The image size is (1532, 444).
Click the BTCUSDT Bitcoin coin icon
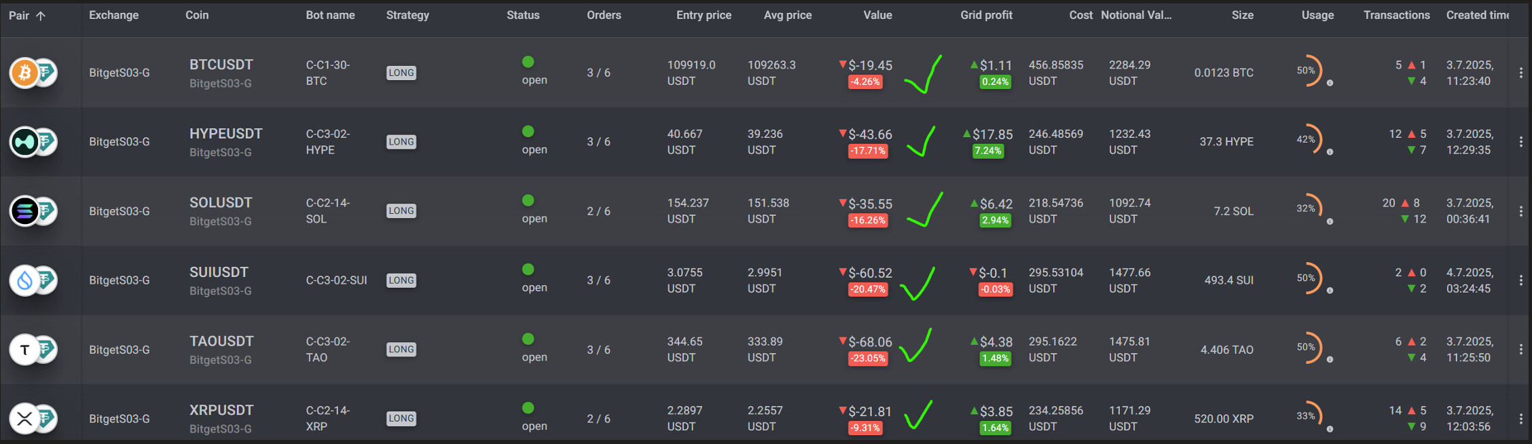point(25,72)
